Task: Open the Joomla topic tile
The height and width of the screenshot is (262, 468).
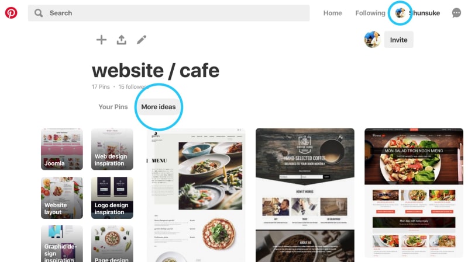Action: [x=62, y=149]
